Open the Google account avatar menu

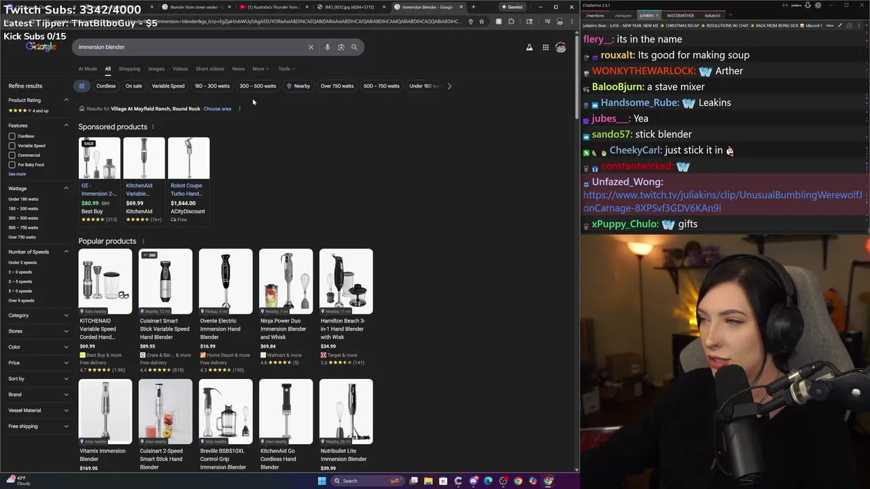(x=561, y=47)
